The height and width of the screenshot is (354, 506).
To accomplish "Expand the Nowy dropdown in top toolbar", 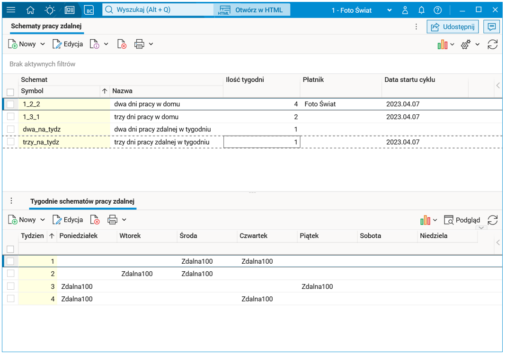I will click(43, 44).
